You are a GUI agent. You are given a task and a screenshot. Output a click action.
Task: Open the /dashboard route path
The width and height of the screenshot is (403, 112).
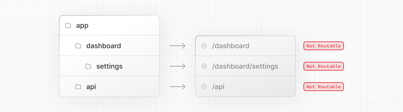coord(231,46)
